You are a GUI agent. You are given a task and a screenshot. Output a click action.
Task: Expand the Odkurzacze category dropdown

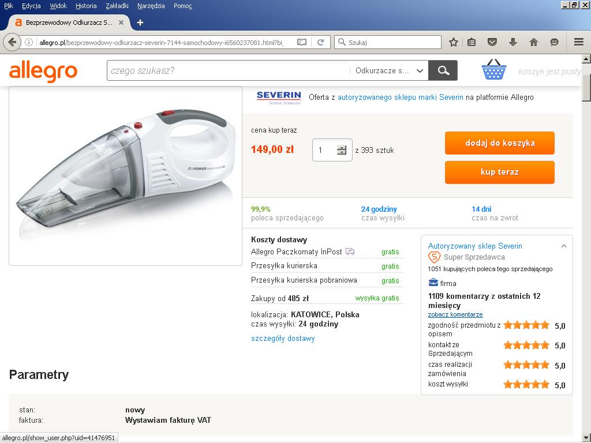(388, 70)
